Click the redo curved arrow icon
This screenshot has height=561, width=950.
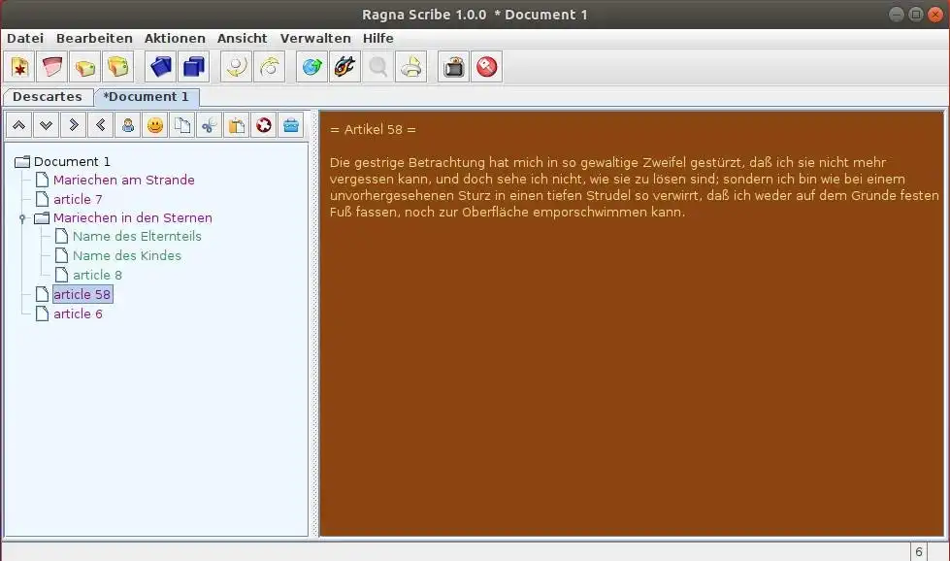[269, 67]
